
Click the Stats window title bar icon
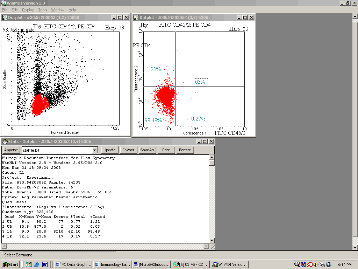tap(5, 142)
